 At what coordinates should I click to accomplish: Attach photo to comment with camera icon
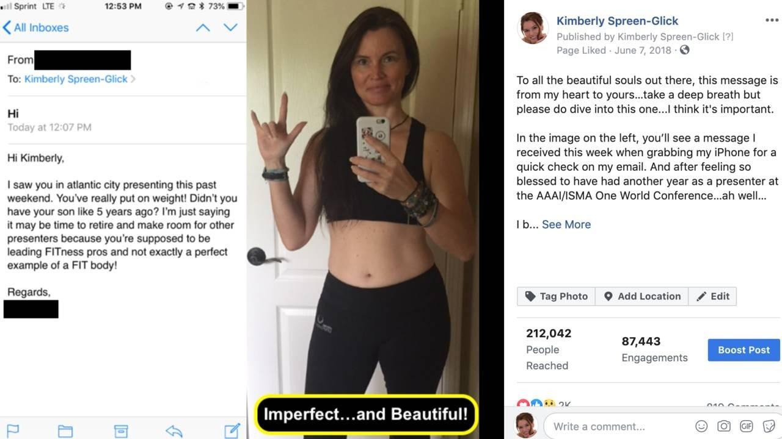pos(724,426)
